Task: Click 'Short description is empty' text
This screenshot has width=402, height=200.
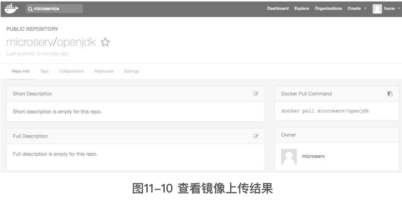Action: 57,112
